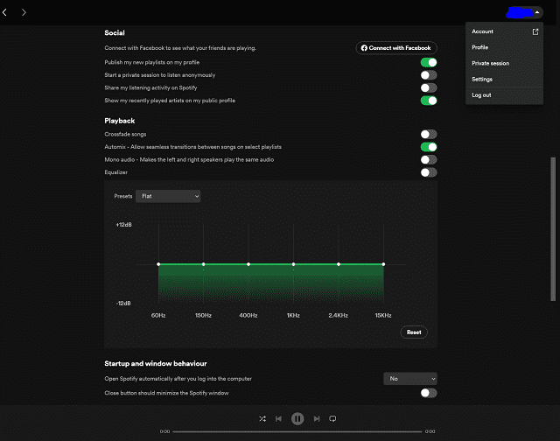Click the 400Hz equalizer handle
Viewport: 560px width, 441px height.
(248, 264)
